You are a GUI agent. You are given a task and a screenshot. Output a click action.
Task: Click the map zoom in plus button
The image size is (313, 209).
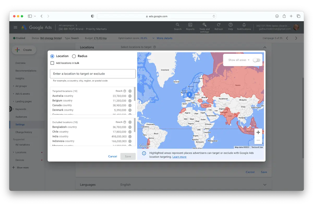[258, 132]
